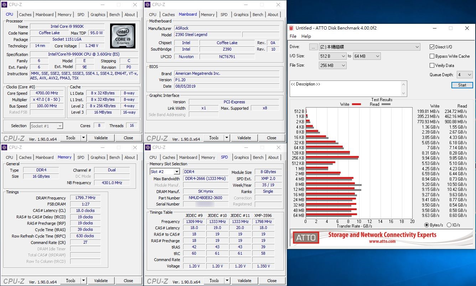Click the 256 KB write bar in chart
476x286 pixels.
pos(332,157)
